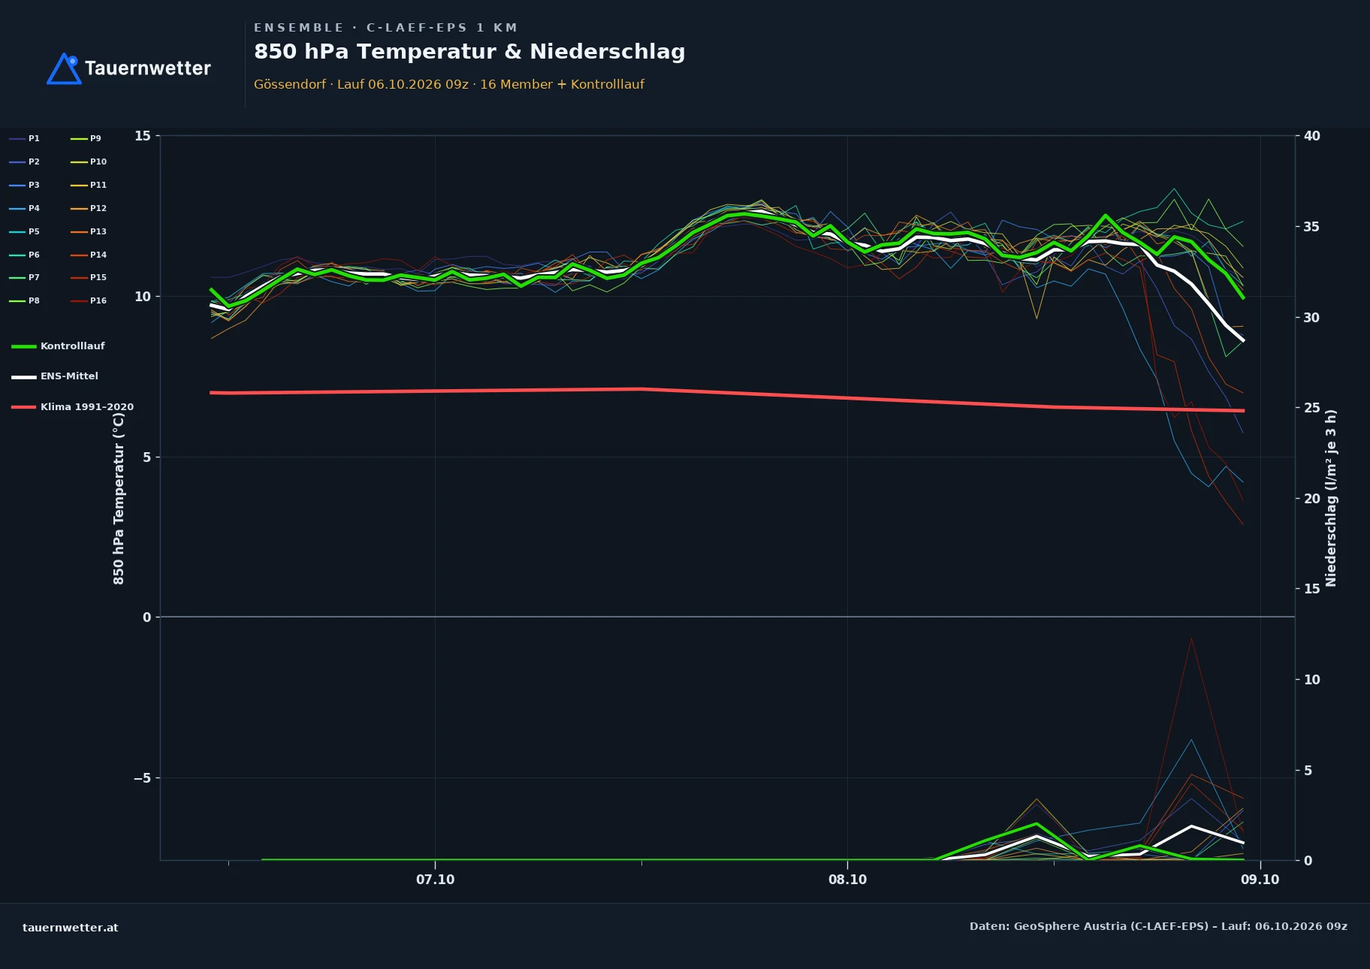The image size is (1370, 969).
Task: Hide the P16 ensemble member line
Action: click(x=89, y=301)
